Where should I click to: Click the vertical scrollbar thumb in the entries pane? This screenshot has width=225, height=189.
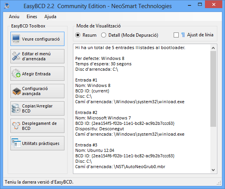click(x=213, y=89)
